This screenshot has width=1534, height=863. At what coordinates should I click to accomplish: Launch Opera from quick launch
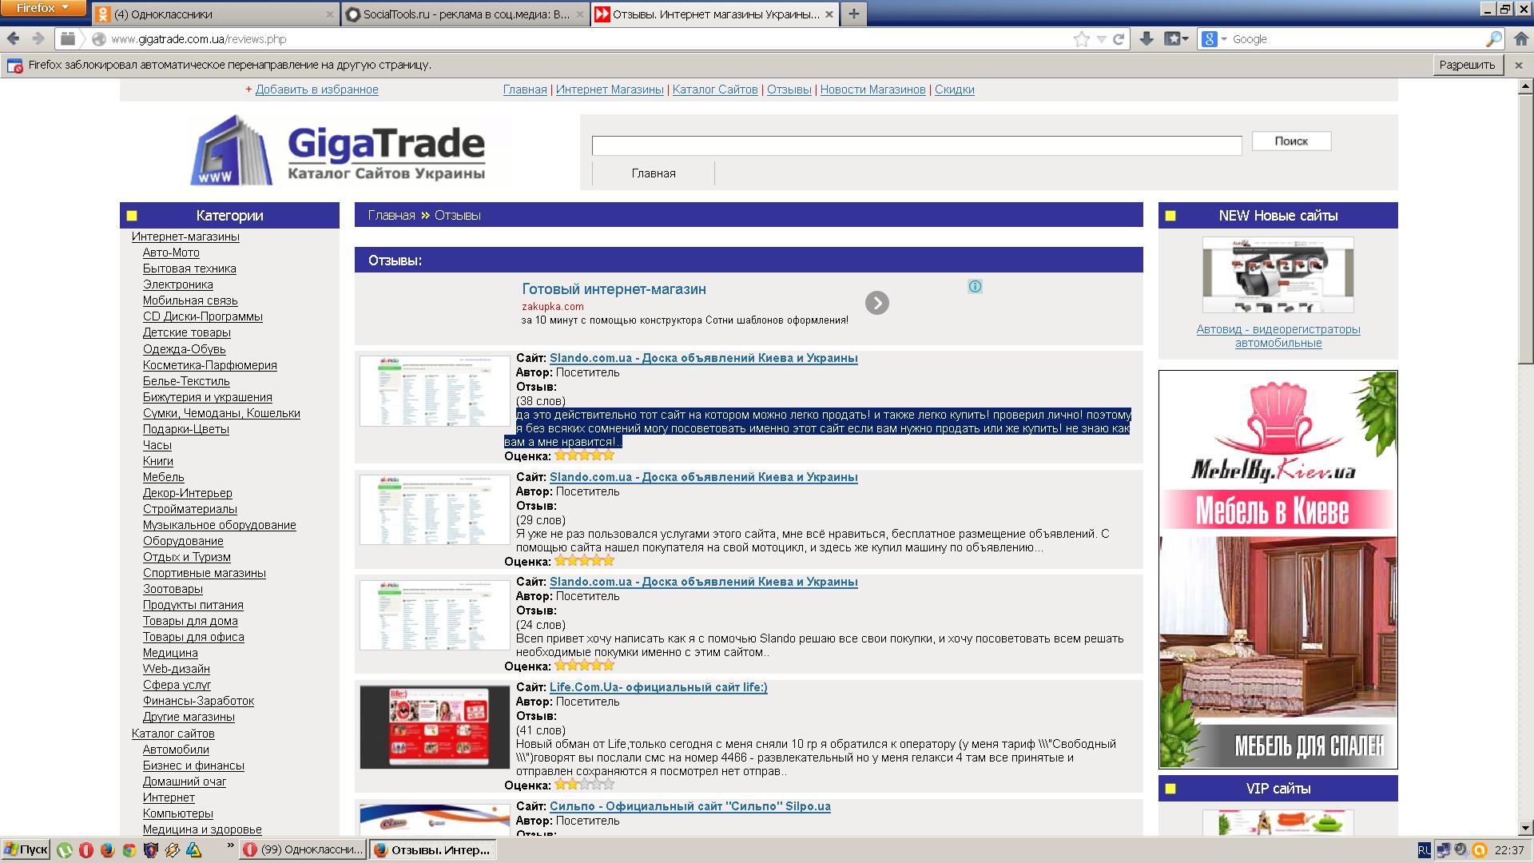(85, 850)
